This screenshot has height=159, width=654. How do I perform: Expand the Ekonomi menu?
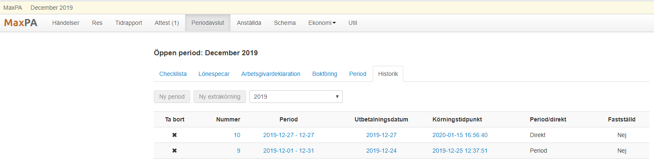click(x=322, y=23)
